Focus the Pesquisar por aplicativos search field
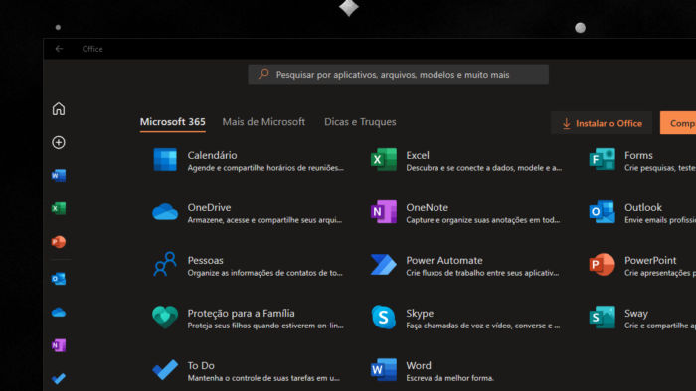Screen dimensions: 696x391 [x=398, y=74]
